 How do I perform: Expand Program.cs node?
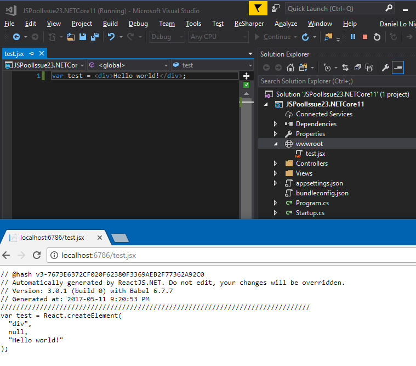pyautogui.click(x=275, y=203)
